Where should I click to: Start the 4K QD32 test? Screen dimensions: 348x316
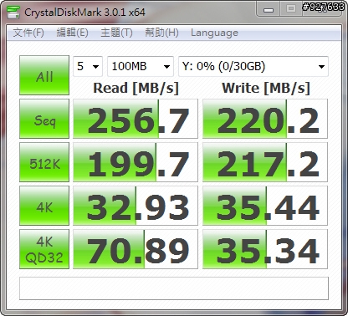tap(44, 249)
